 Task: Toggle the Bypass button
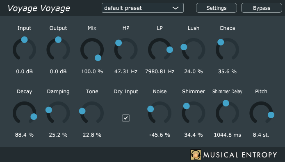coord(262,8)
